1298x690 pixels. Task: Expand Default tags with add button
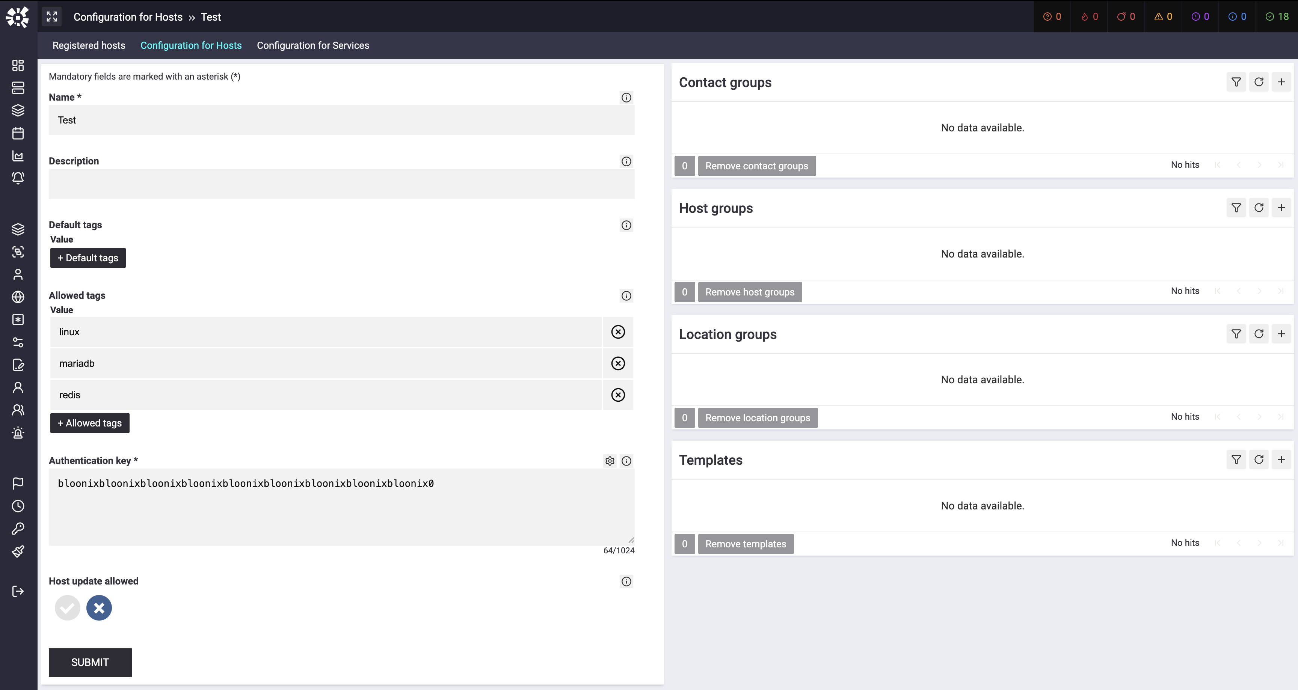pyautogui.click(x=88, y=258)
